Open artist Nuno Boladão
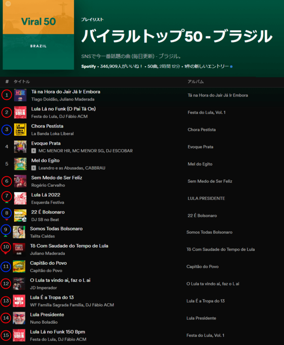This screenshot has width=284, height=345. coord(44,322)
